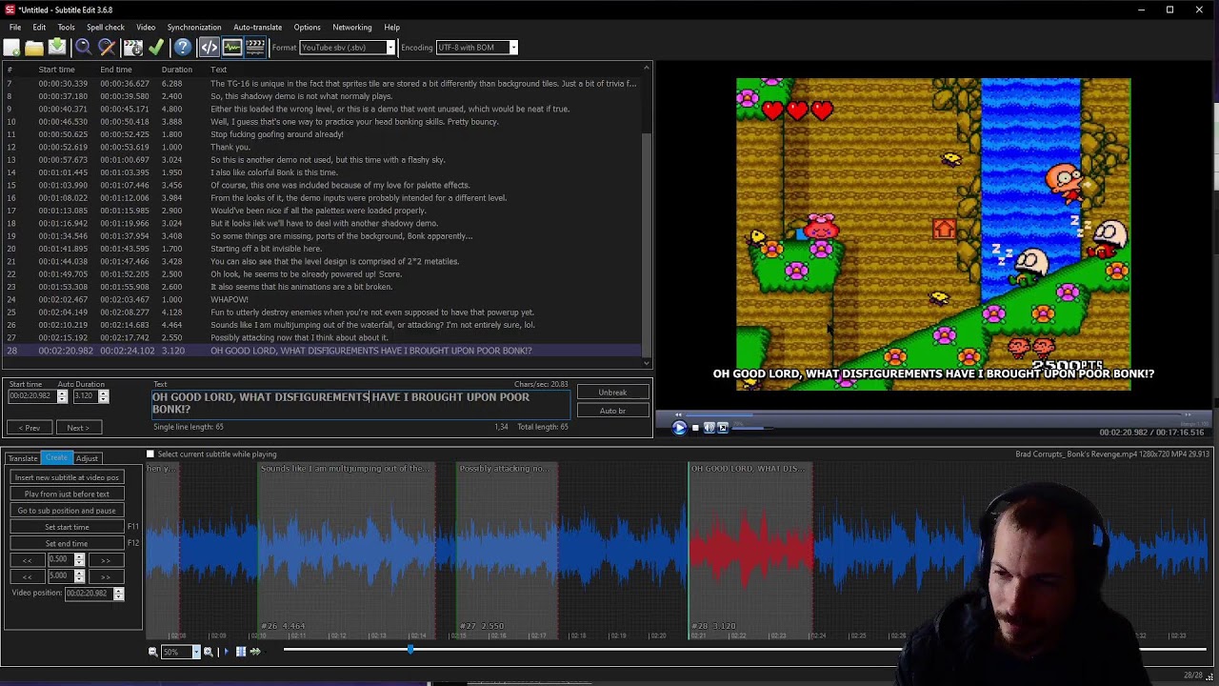This screenshot has height=686, width=1219.
Task: Open the Replace tool icon
Action: (x=107, y=47)
